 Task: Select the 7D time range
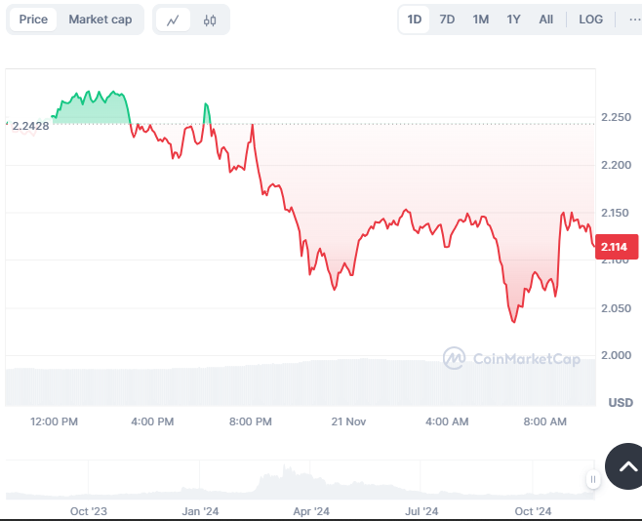click(x=447, y=20)
